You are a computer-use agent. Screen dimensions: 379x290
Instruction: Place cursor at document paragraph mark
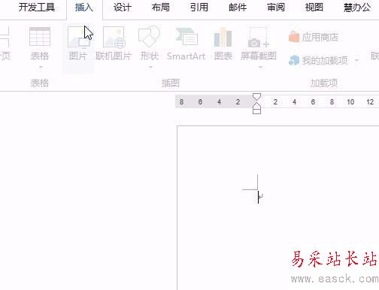coord(261,197)
